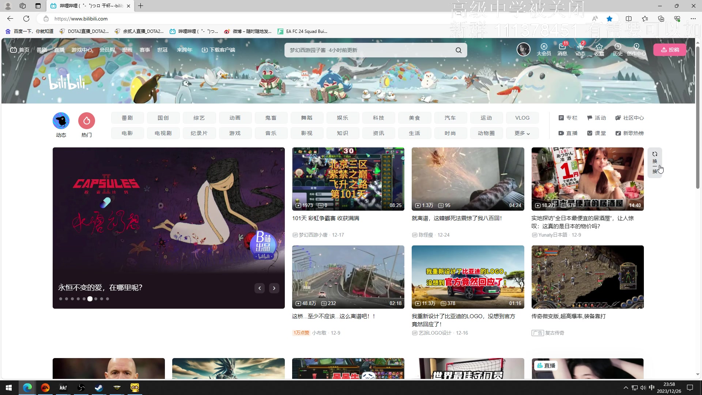Open 社区中心 community link
Screen dimensions: 702x395
(x=629, y=118)
